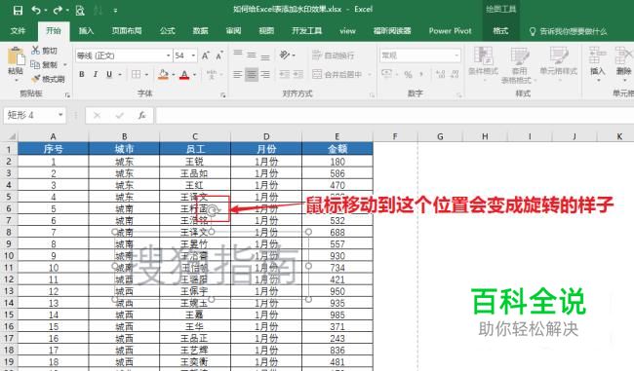Click the font color red A swatch
This screenshot has width=634, height=371.
184,75
